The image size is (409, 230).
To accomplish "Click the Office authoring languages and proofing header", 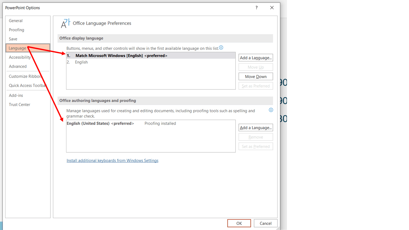I will tap(98, 101).
